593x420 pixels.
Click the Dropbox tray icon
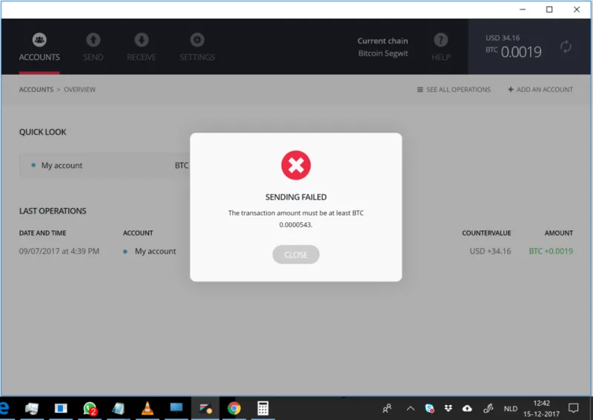pyautogui.click(x=448, y=408)
